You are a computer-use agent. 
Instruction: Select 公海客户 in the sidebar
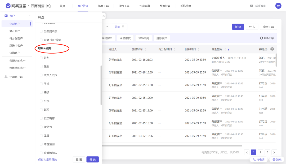coord(15,53)
